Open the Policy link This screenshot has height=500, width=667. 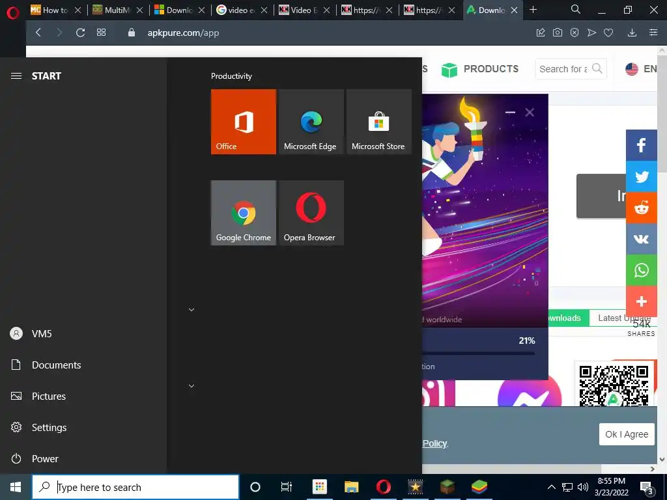(x=434, y=443)
